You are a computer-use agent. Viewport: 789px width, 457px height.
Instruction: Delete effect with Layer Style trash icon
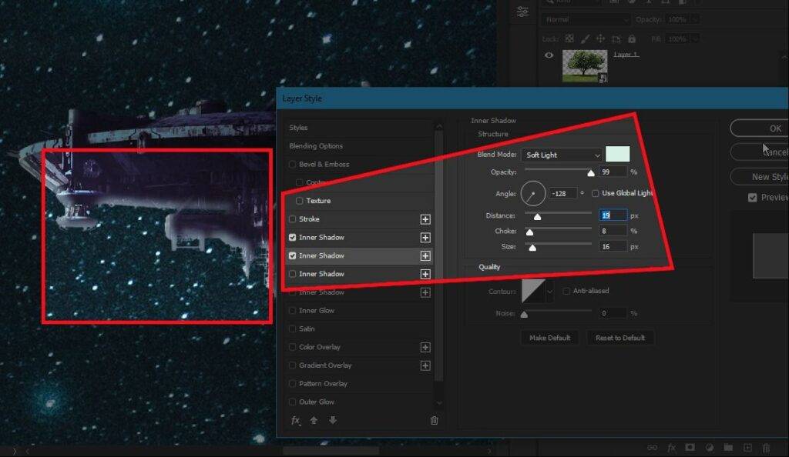click(435, 421)
